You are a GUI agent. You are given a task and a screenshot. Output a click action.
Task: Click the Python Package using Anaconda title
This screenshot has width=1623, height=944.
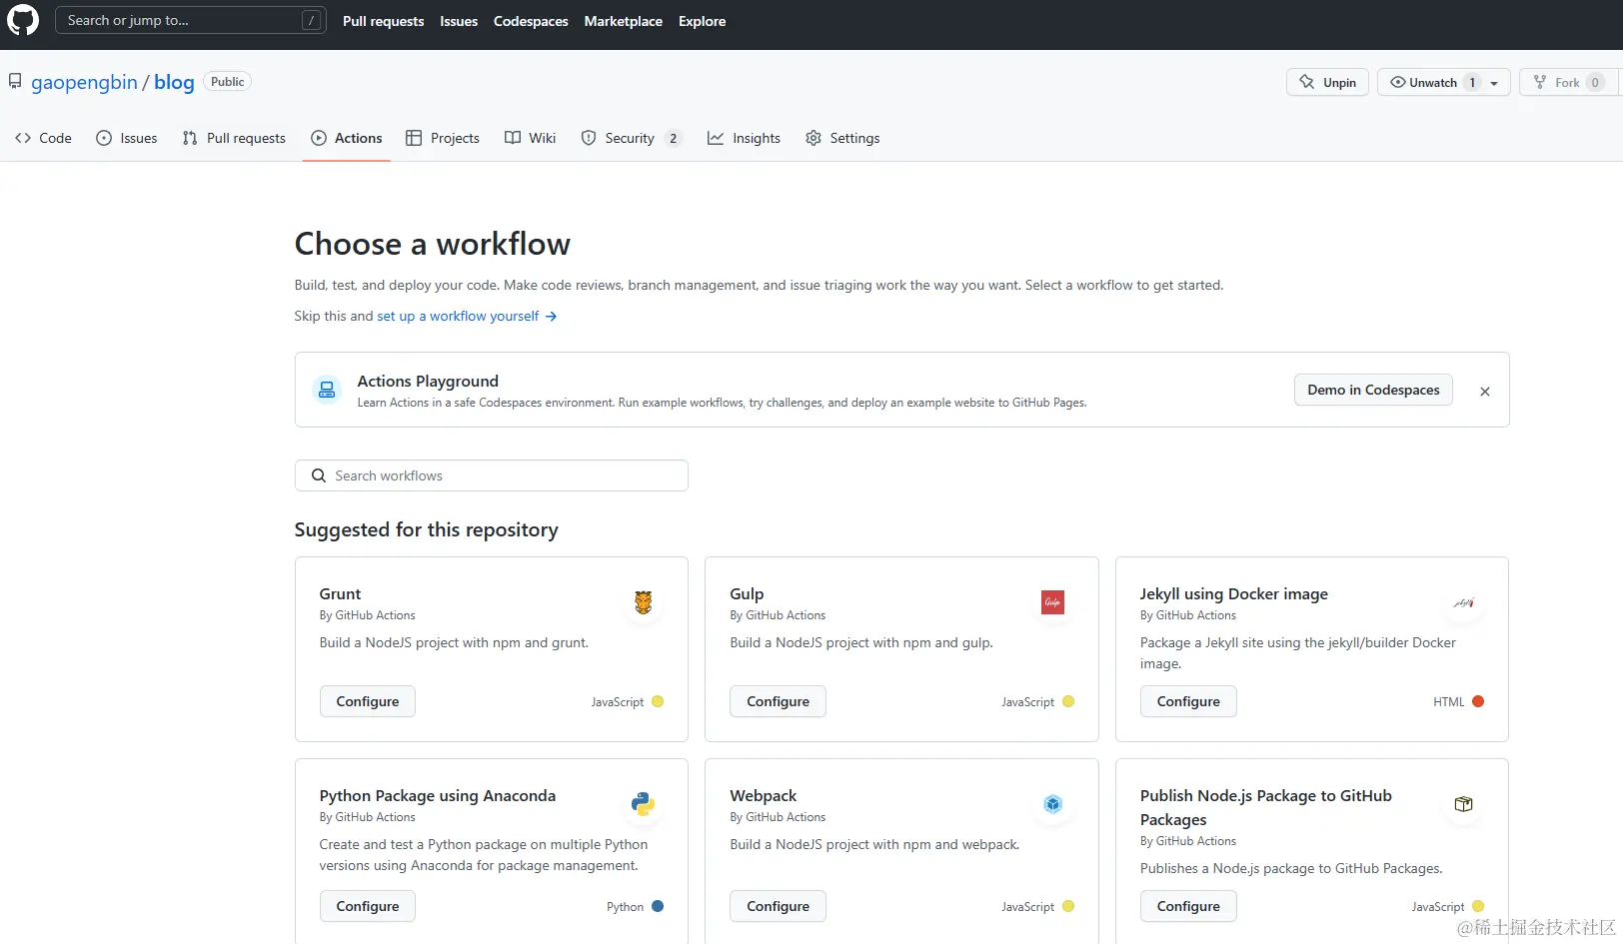click(x=438, y=795)
